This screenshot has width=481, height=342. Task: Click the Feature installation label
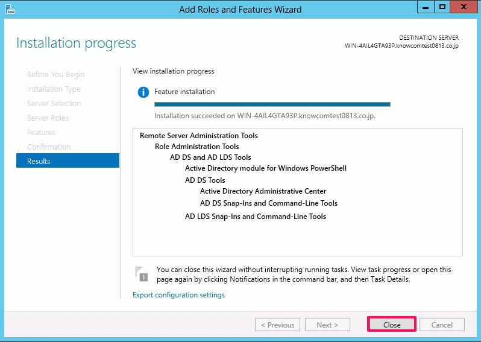click(x=184, y=92)
